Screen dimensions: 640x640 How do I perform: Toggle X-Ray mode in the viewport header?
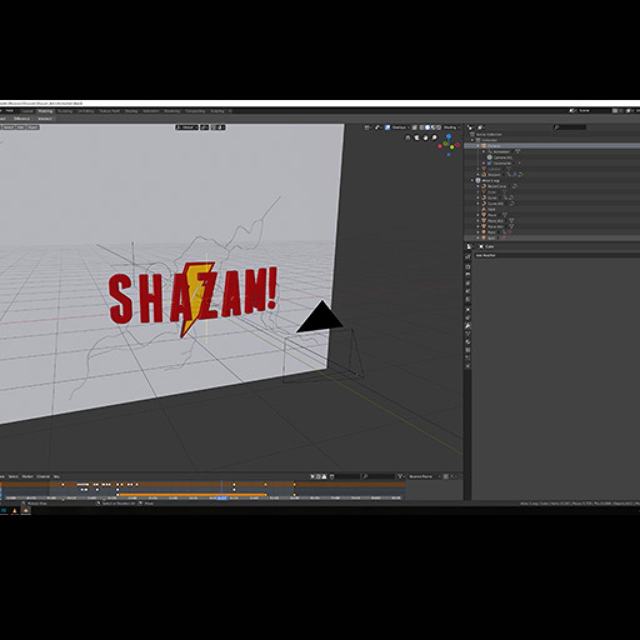point(414,127)
